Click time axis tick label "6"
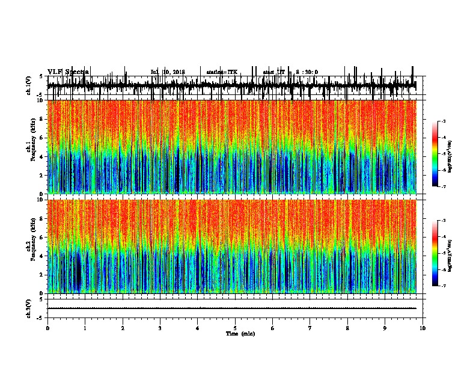 coord(273,328)
